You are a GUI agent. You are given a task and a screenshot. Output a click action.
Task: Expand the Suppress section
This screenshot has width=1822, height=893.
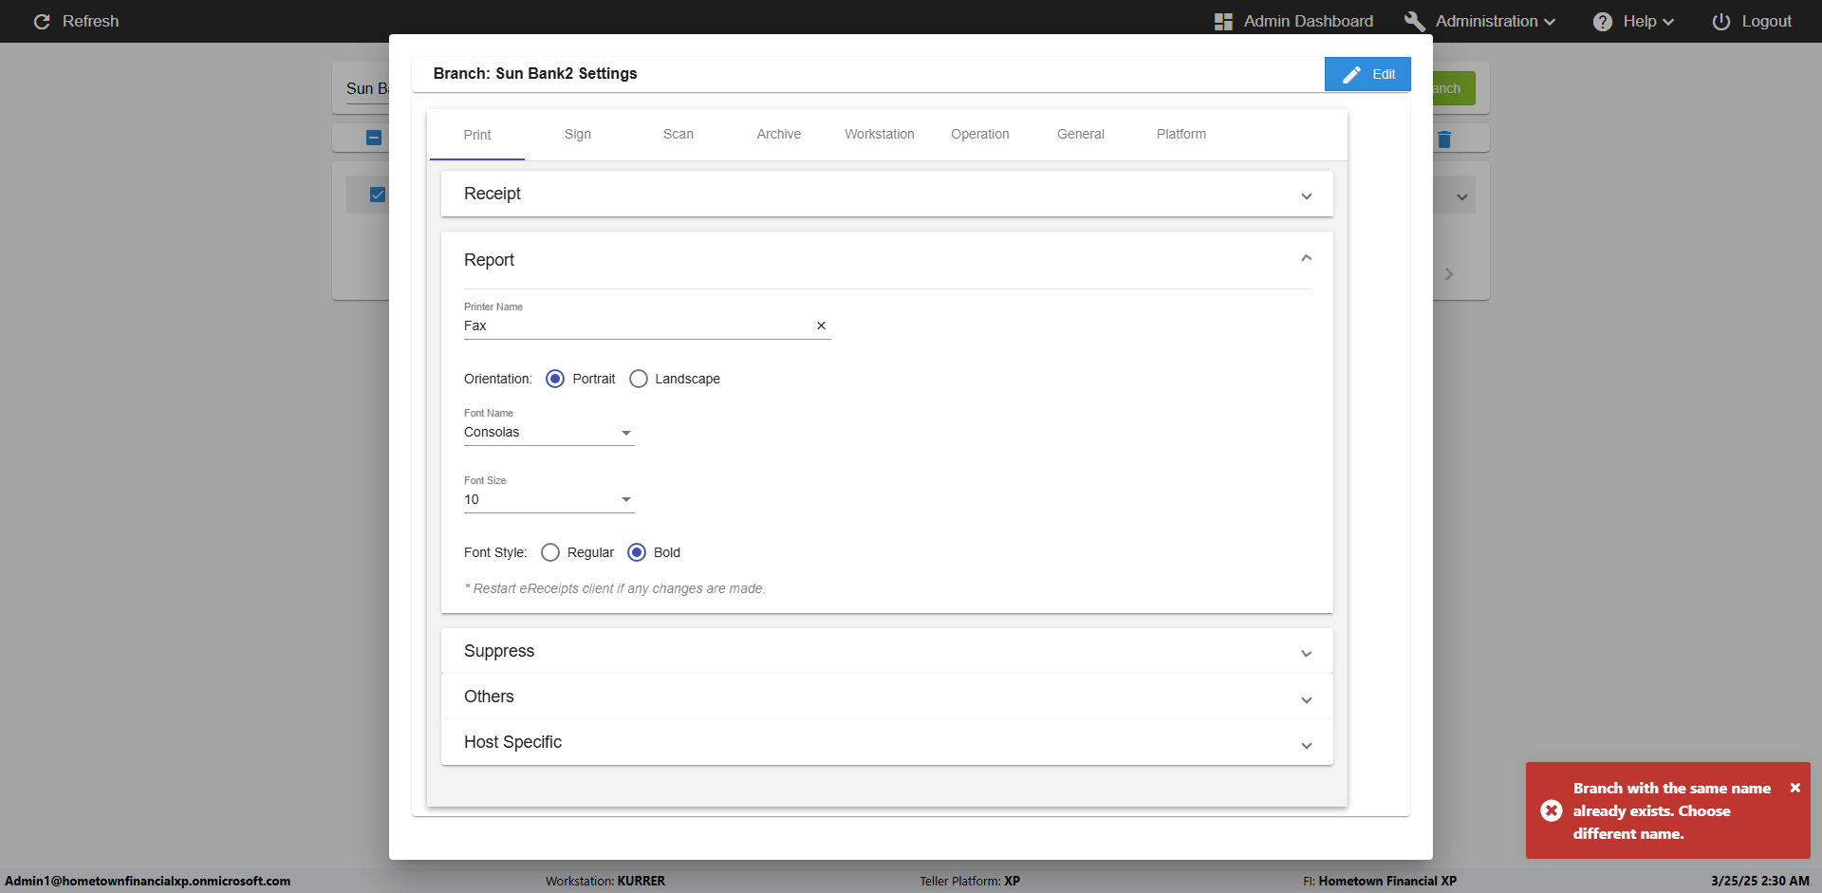coord(886,651)
